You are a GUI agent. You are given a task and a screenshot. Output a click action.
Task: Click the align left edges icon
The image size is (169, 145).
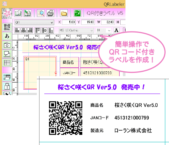(x=17, y=30)
